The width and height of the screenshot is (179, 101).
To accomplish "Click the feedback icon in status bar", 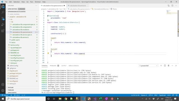I will [173, 95].
